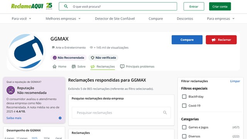Switch to the Home tab

[x=59, y=66]
